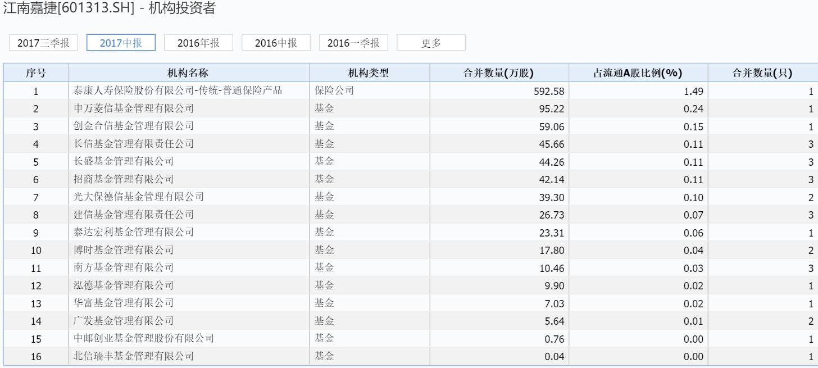Click 中邮创业基金管理股份有限公司 entry

[x=144, y=338]
